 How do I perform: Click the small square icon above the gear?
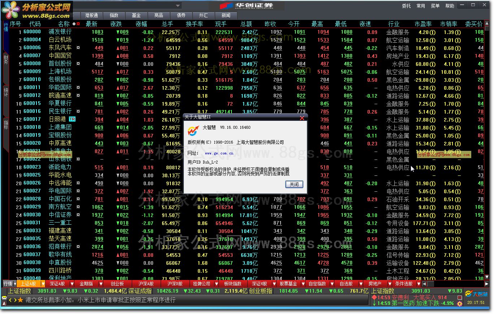point(460,297)
